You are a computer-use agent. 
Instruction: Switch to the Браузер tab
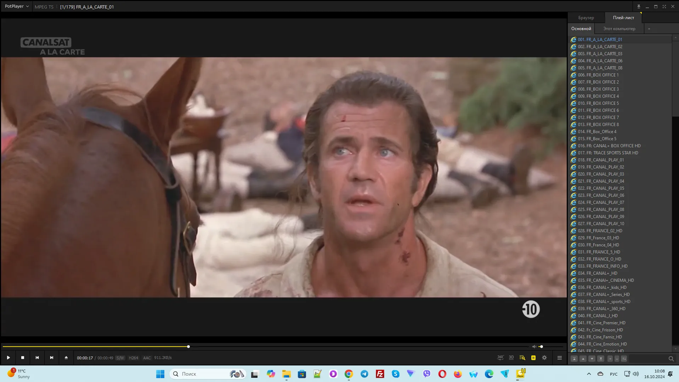click(586, 18)
